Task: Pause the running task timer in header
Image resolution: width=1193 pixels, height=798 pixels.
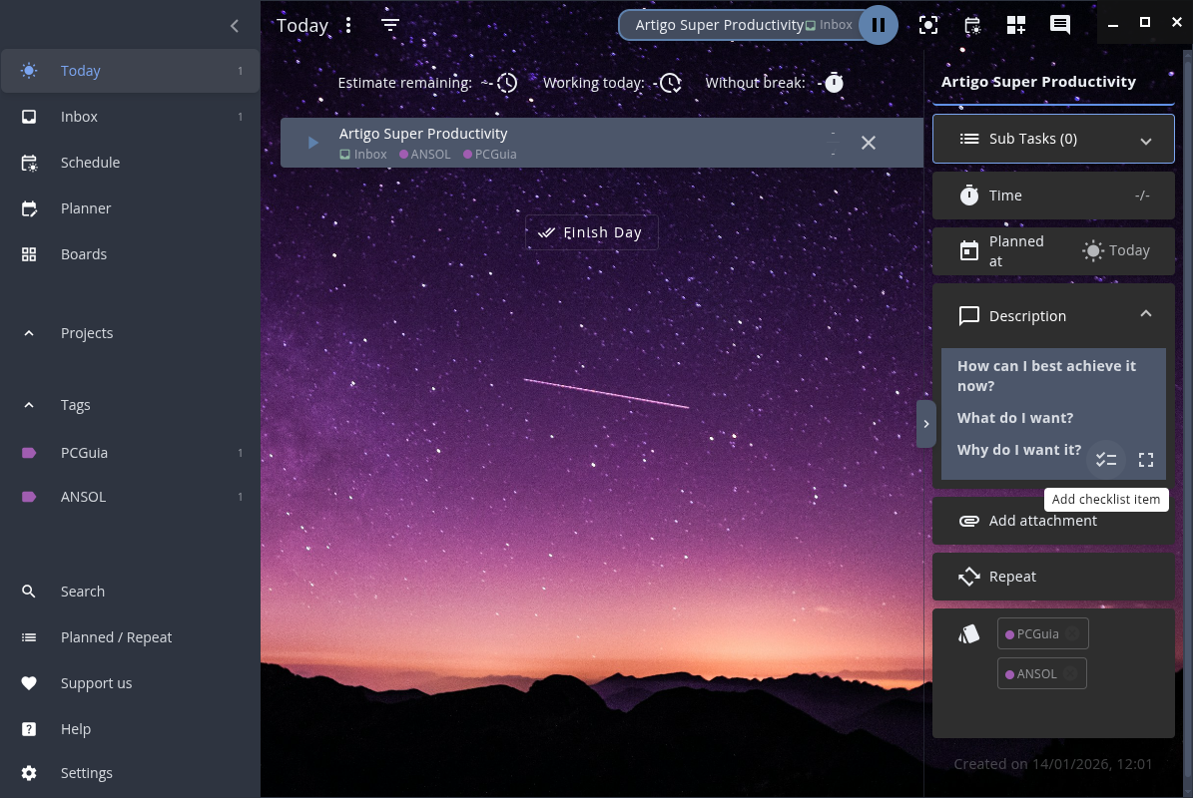Action: 878,25
